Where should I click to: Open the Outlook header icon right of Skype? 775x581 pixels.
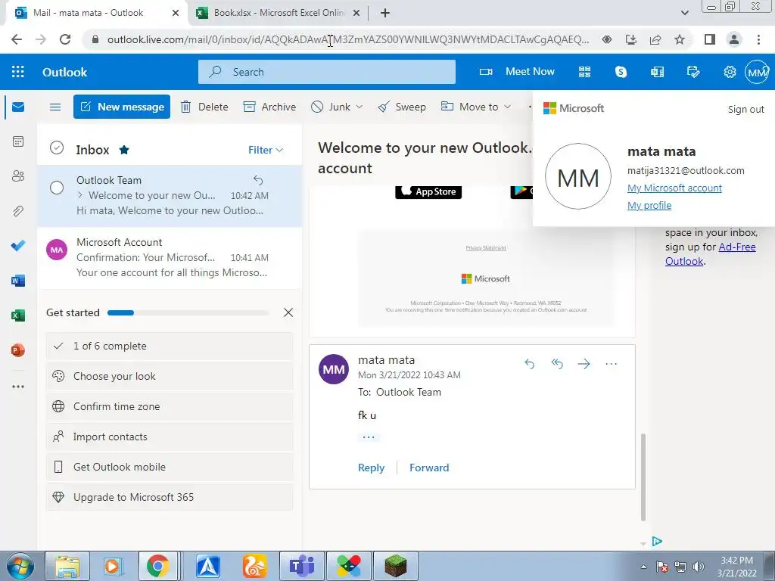[658, 72]
